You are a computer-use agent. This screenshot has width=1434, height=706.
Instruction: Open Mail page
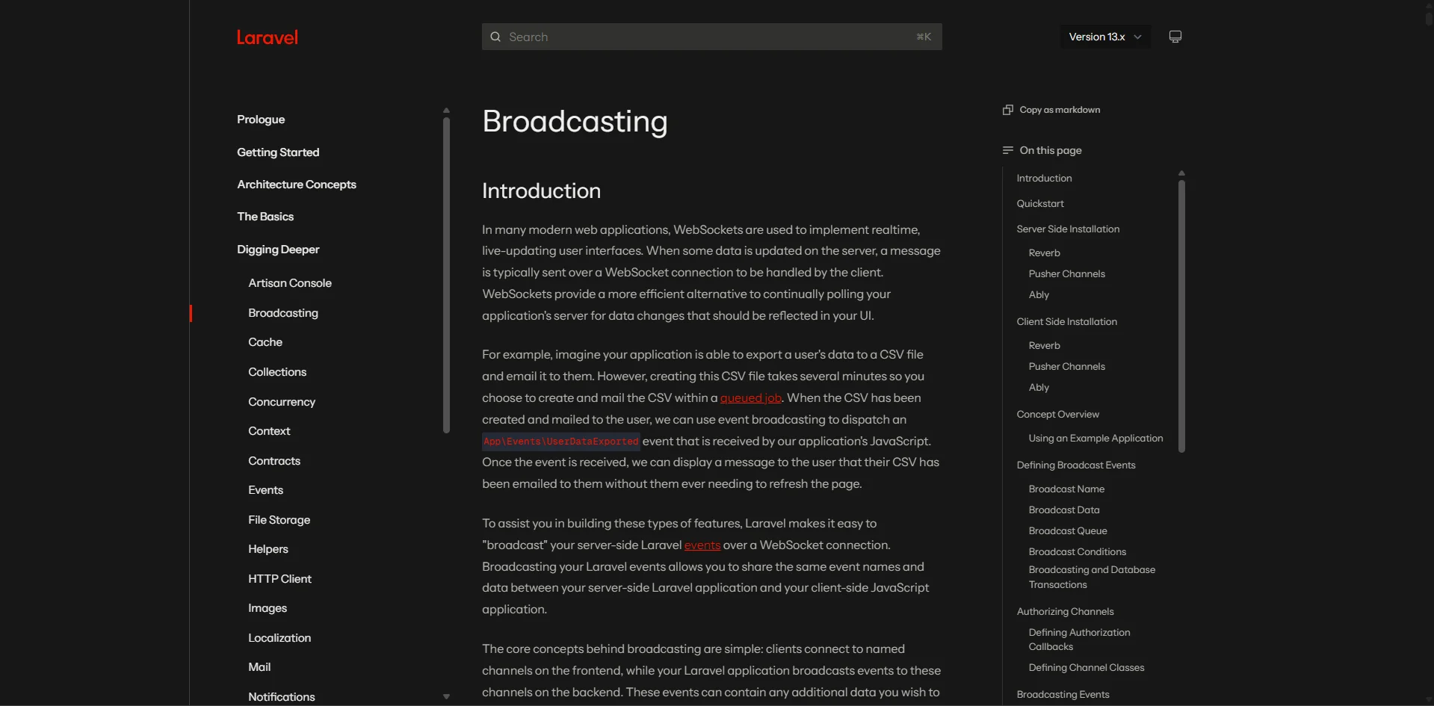259,667
